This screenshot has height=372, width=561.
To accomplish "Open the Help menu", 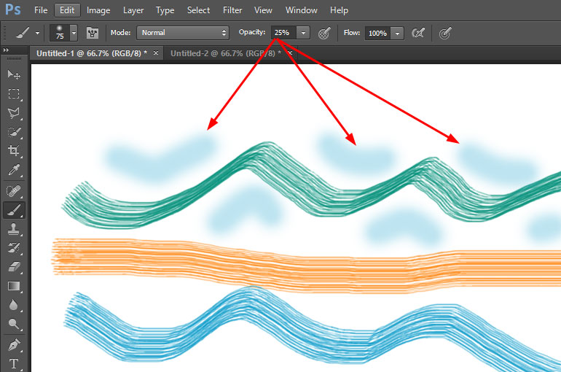I will click(339, 10).
